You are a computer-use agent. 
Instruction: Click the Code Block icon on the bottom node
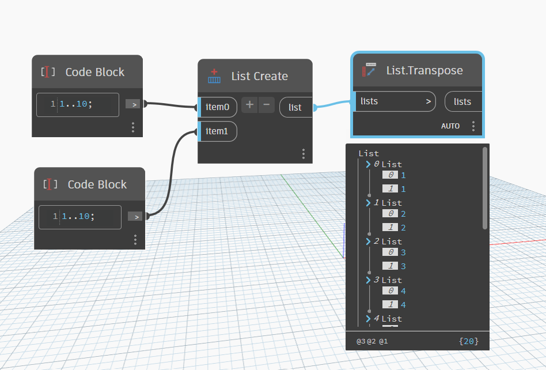51,184
